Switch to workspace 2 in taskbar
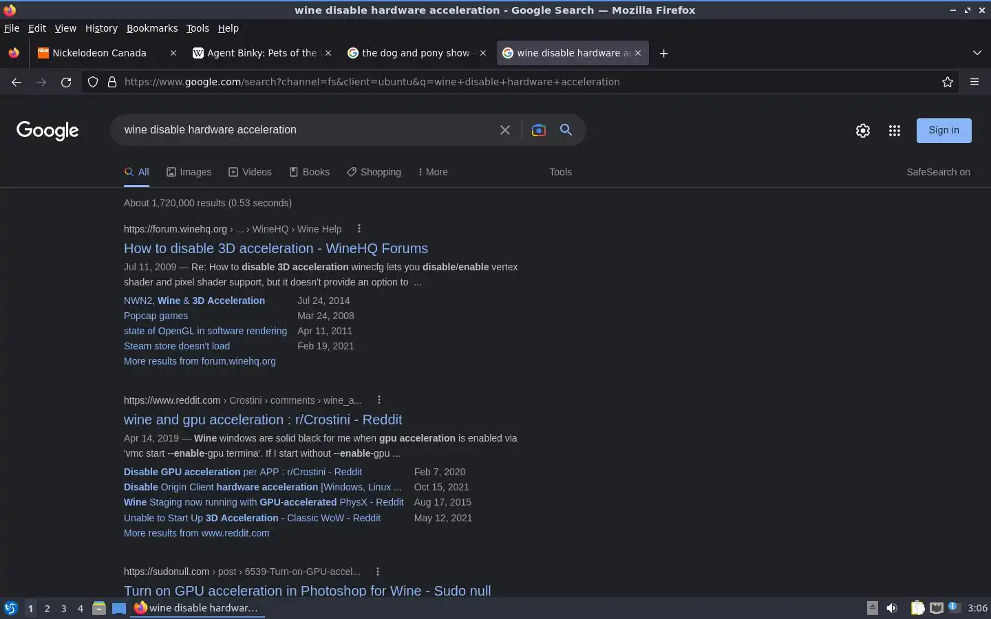 pyautogui.click(x=47, y=608)
